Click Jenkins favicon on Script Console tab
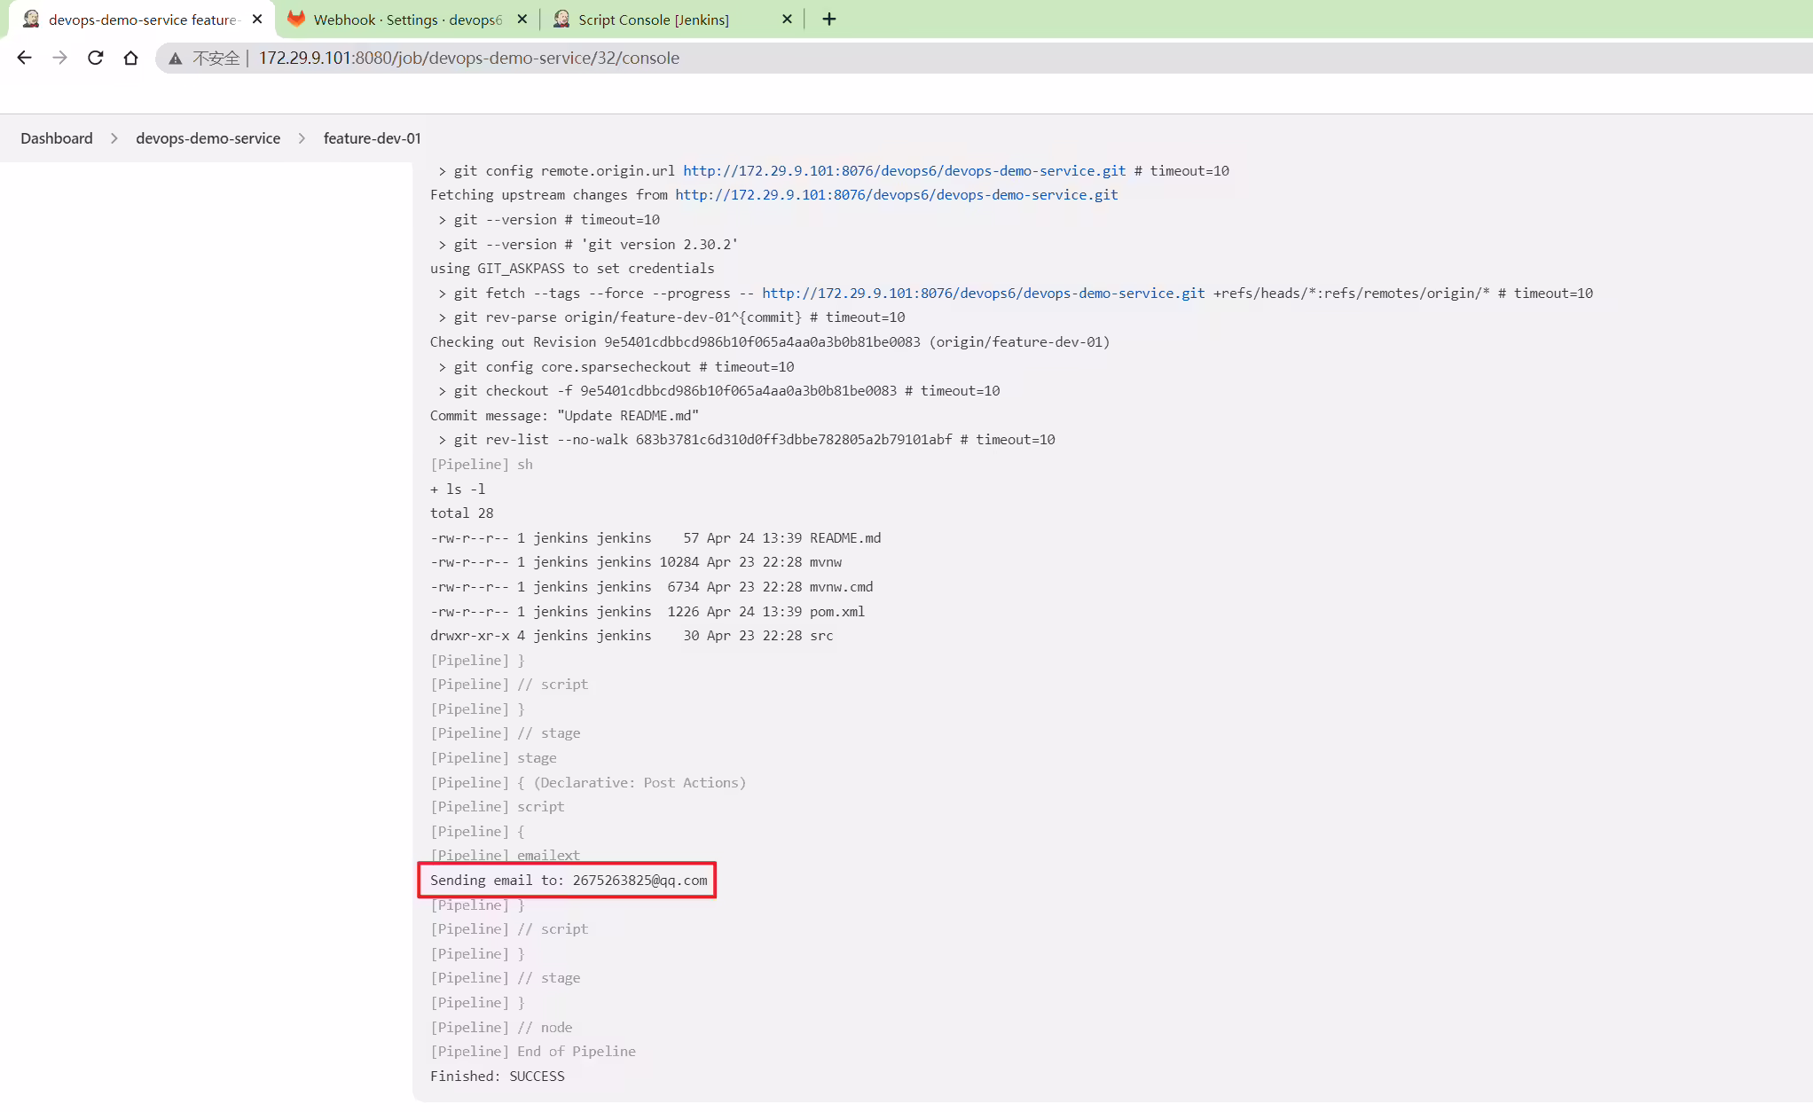The width and height of the screenshot is (1813, 1112). (x=561, y=19)
